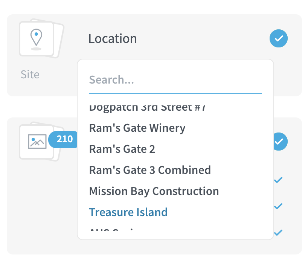The image size is (308, 265).
Task: Click the location pin Site icon
Action: tap(37, 39)
